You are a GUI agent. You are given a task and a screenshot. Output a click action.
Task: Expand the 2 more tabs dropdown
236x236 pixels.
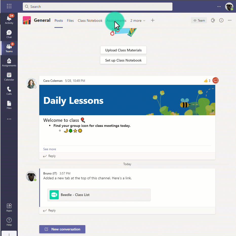pos(138,21)
